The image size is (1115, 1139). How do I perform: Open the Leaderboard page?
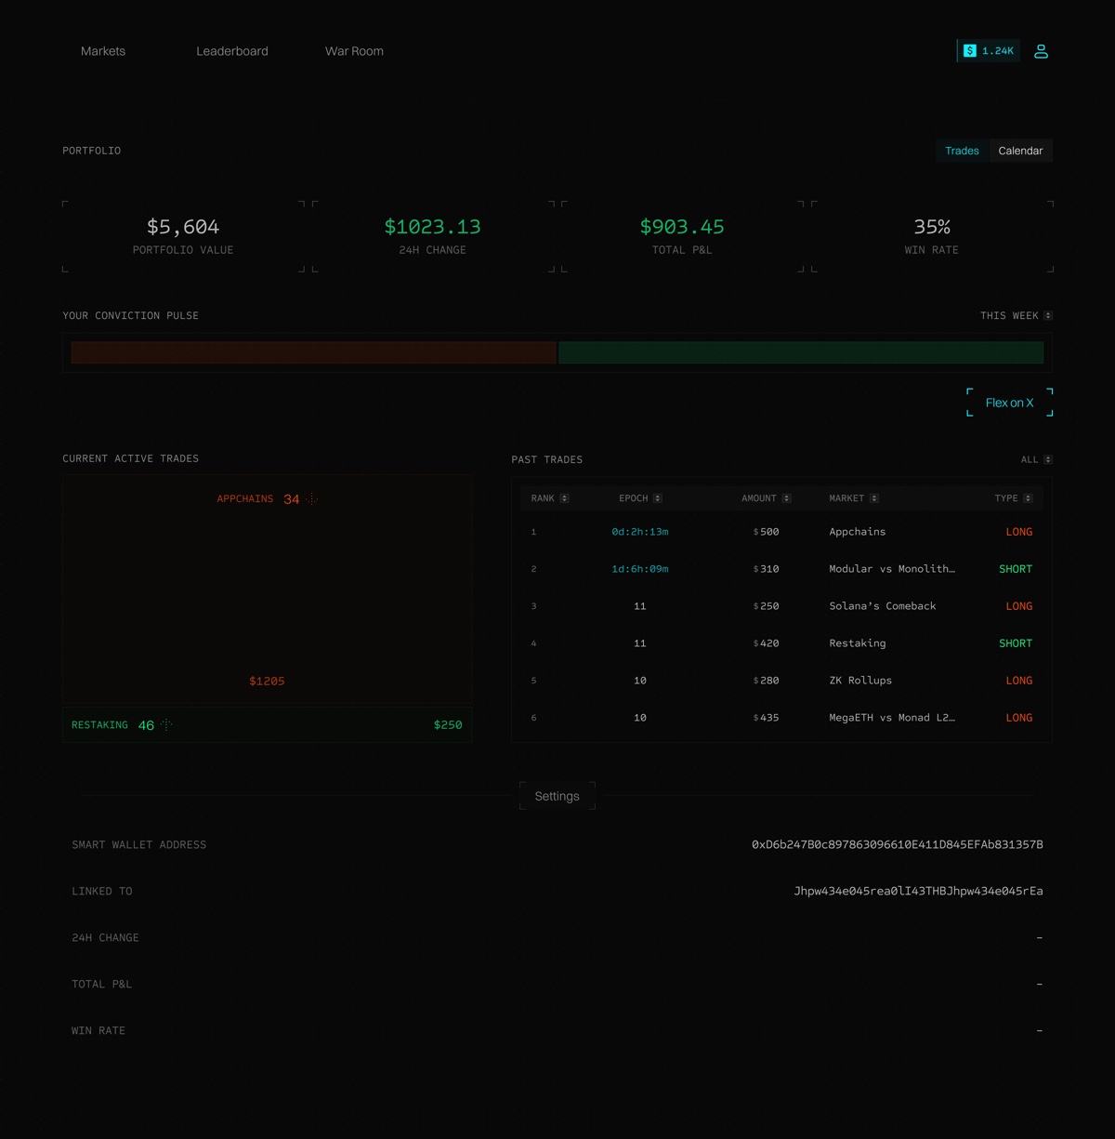click(232, 51)
